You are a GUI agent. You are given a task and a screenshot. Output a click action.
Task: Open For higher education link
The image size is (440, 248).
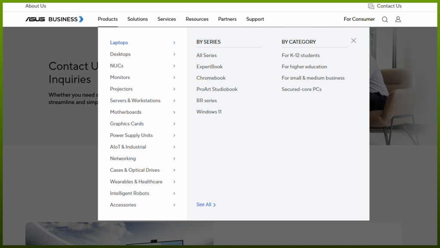[304, 67]
